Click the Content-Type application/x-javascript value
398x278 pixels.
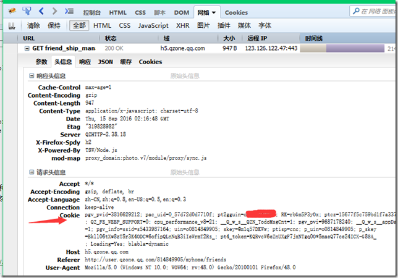click(142, 111)
